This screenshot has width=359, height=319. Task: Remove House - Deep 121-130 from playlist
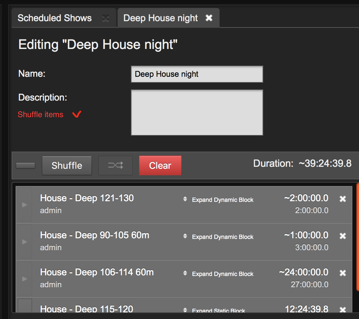pyautogui.click(x=343, y=199)
